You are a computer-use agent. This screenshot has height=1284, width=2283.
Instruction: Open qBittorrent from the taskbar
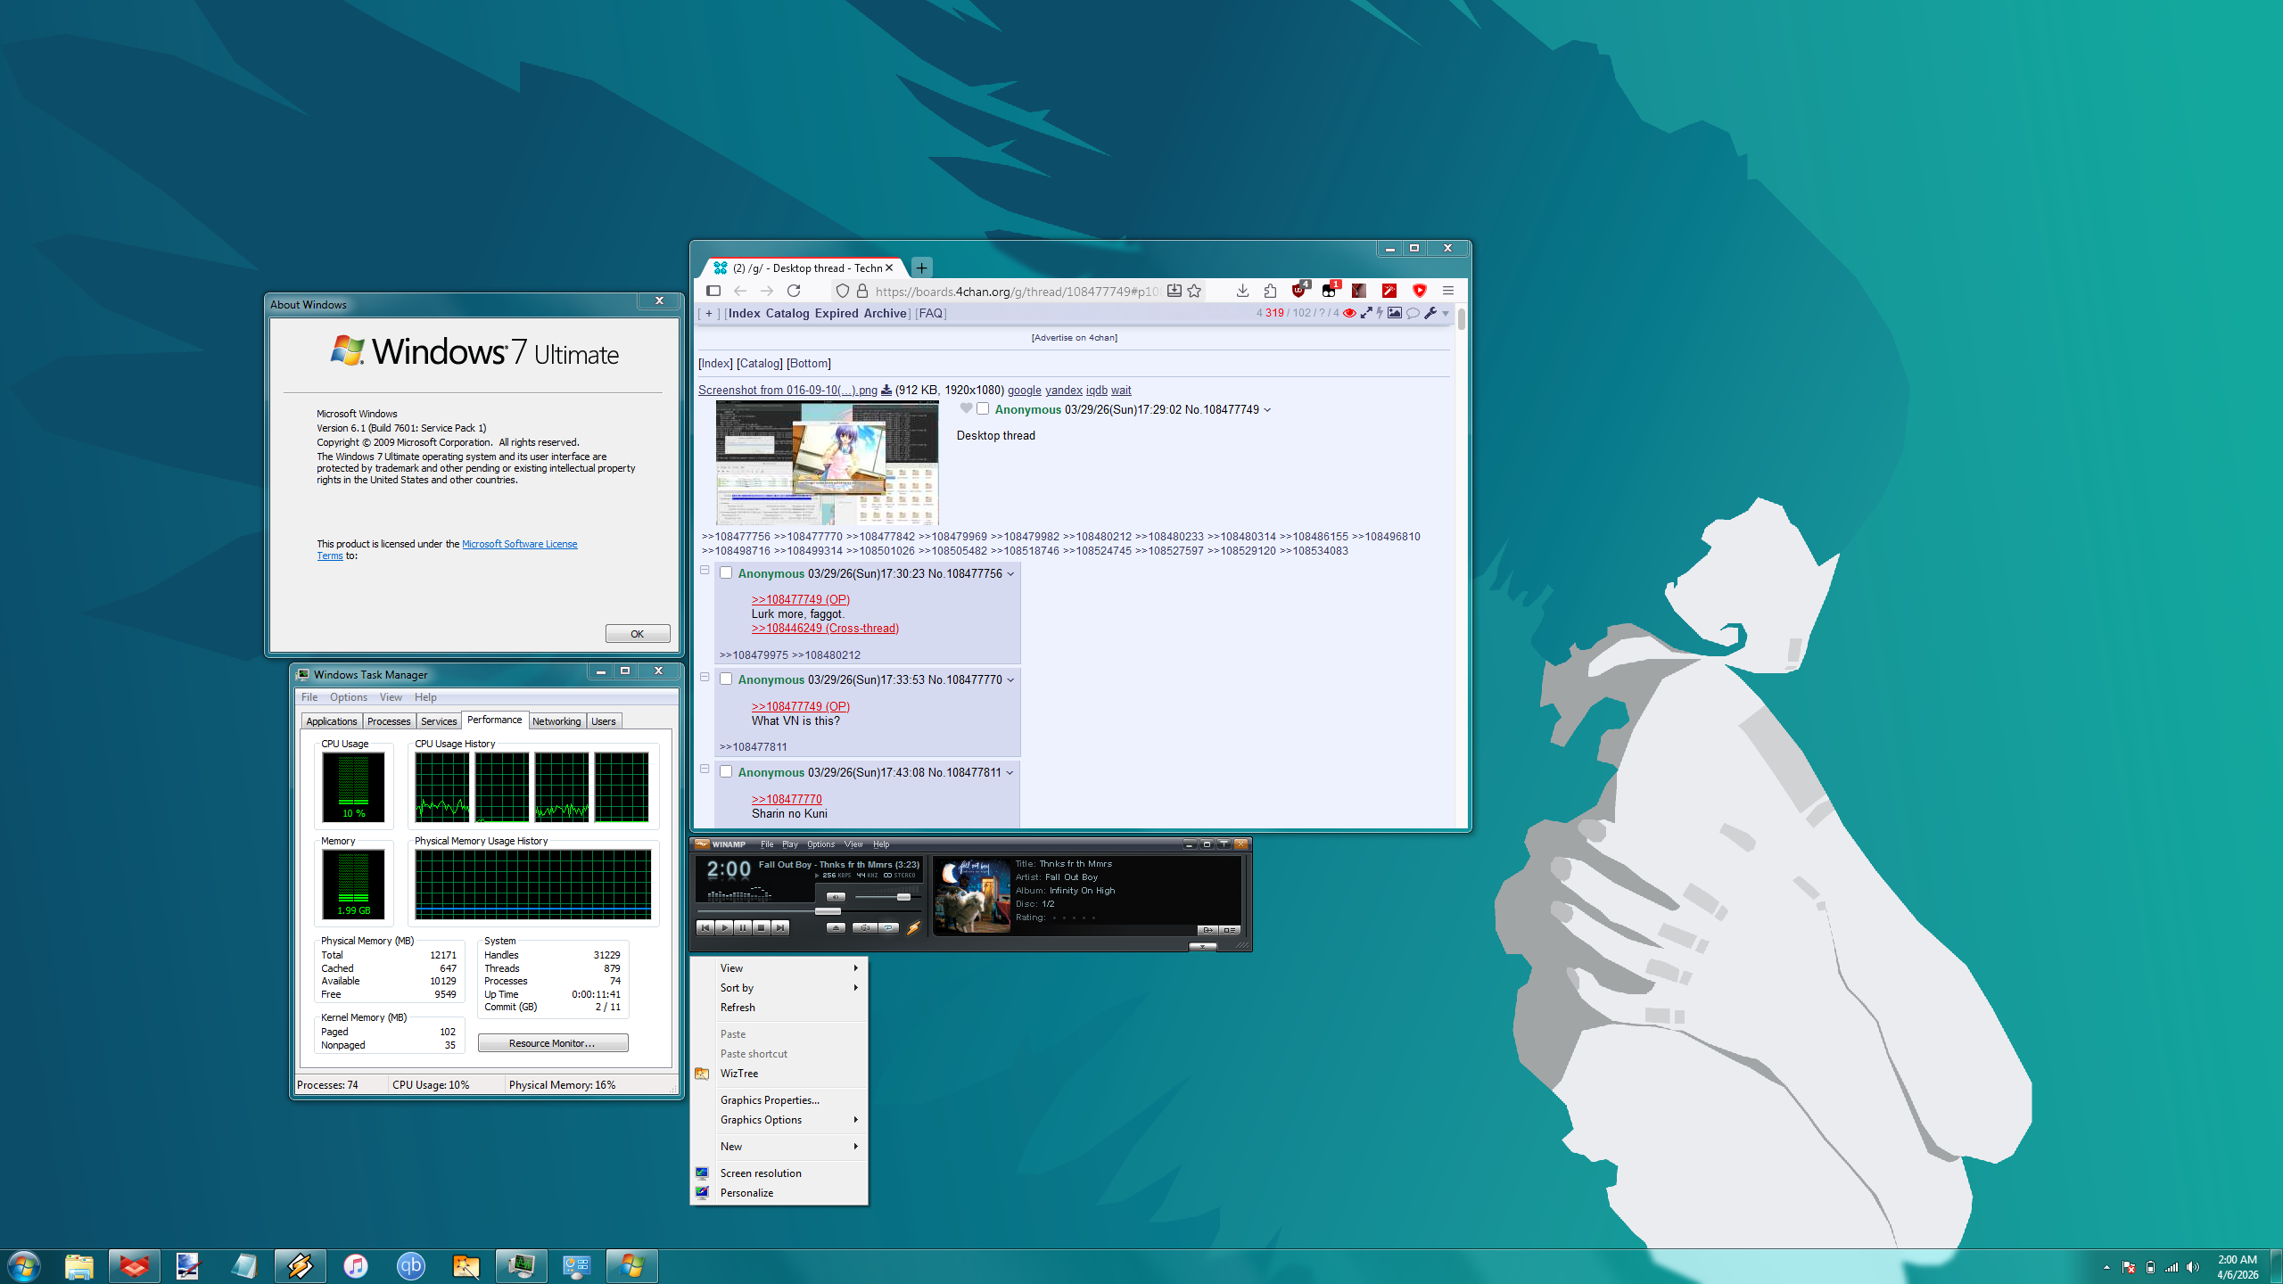[410, 1265]
